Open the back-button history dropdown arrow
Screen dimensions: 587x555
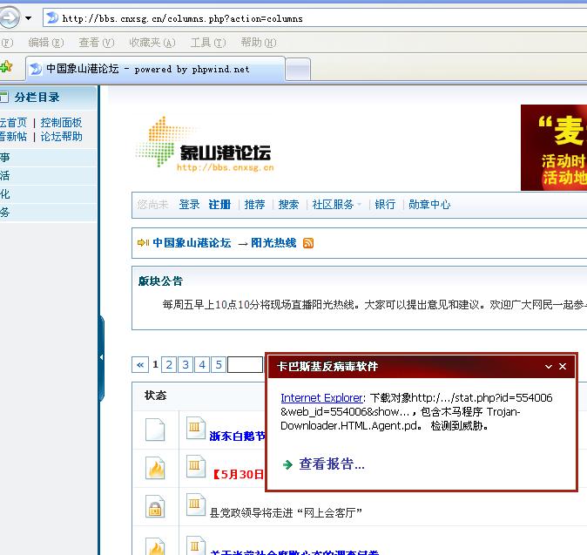tap(29, 18)
